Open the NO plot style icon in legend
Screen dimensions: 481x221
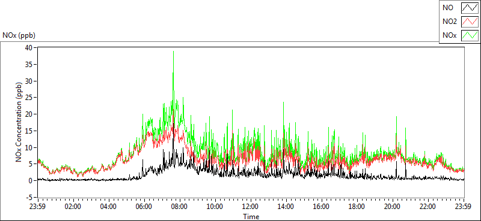coord(470,8)
